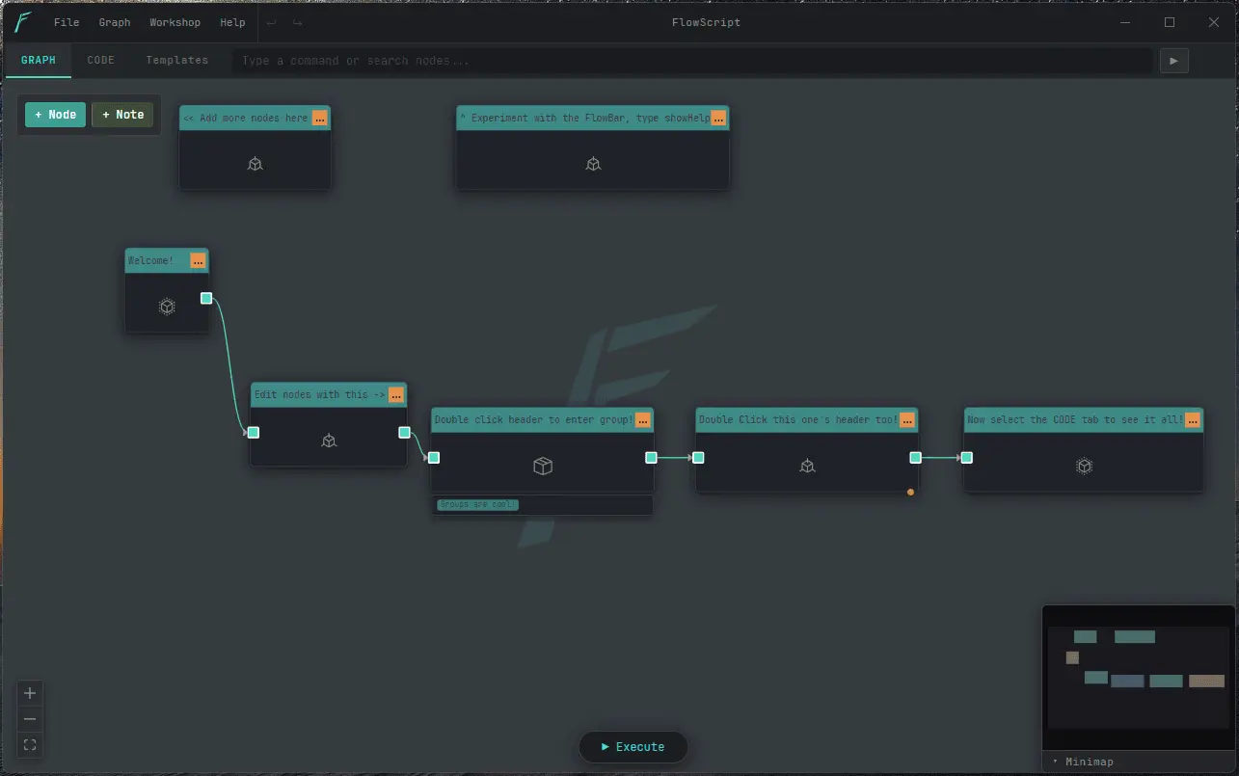Image resolution: width=1239 pixels, height=776 pixels.
Task: Open options for the 'Edit nodes with this' node
Action: tap(395, 394)
